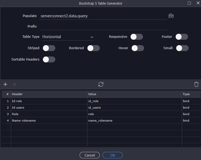The image size is (201, 160).
Task: Enable the Responsive toggle
Action: 137,37
